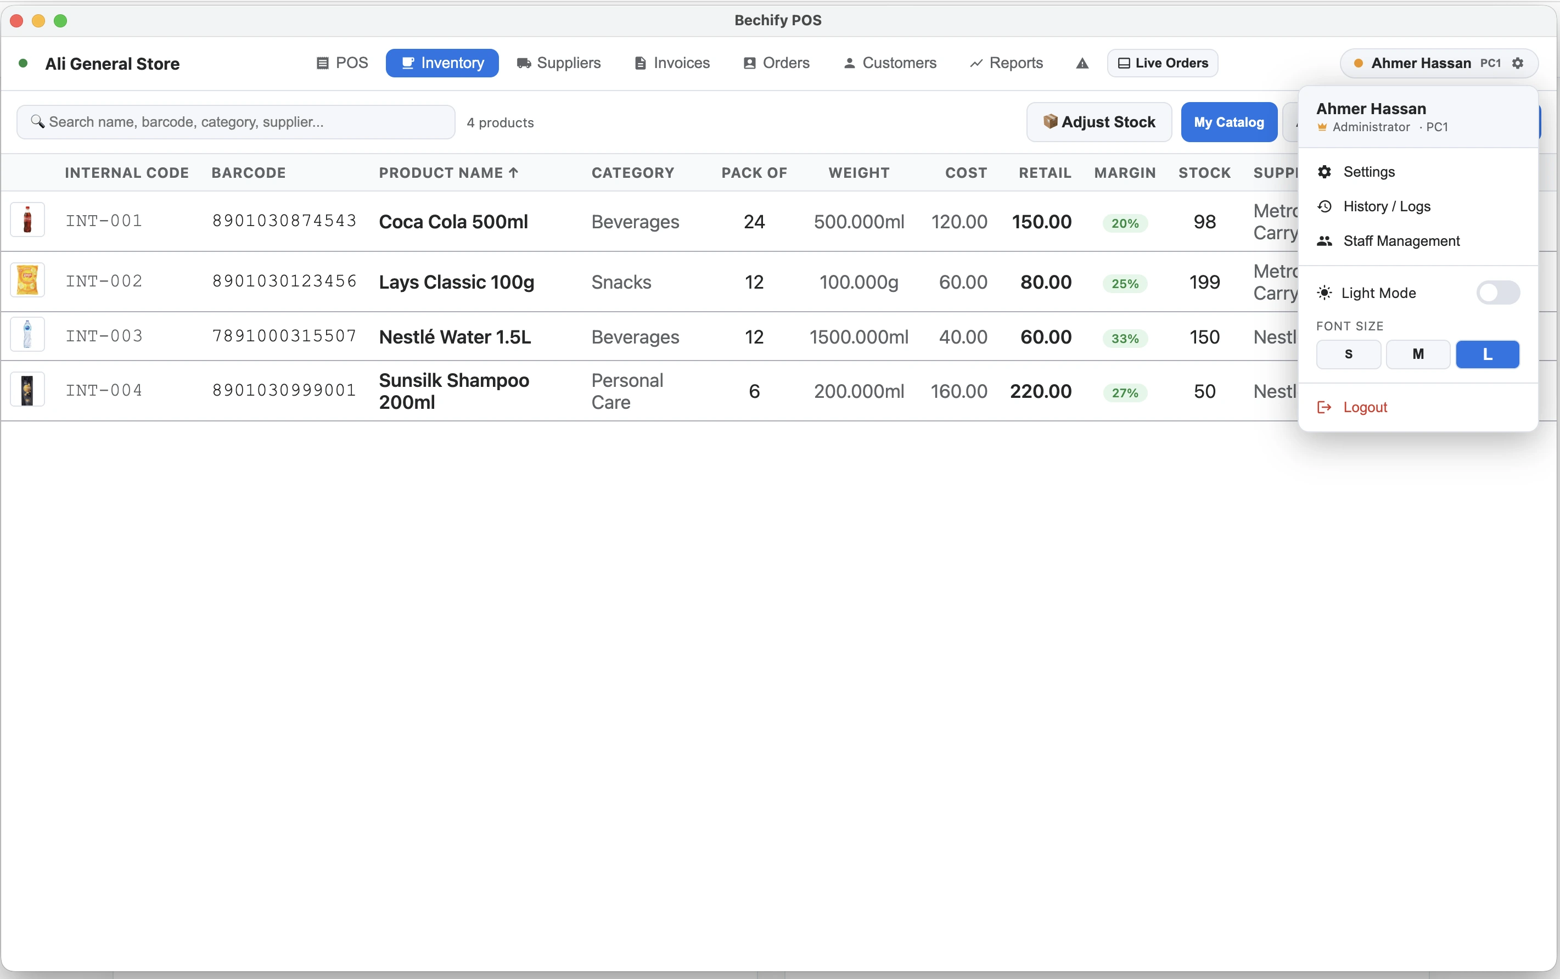This screenshot has height=979, width=1560.
Task: Open the alerts warning triangle icon
Action: tap(1082, 64)
